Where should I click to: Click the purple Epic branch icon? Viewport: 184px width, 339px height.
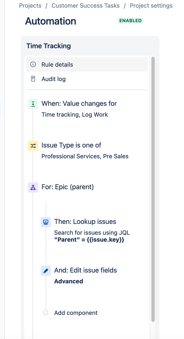pos(33,187)
